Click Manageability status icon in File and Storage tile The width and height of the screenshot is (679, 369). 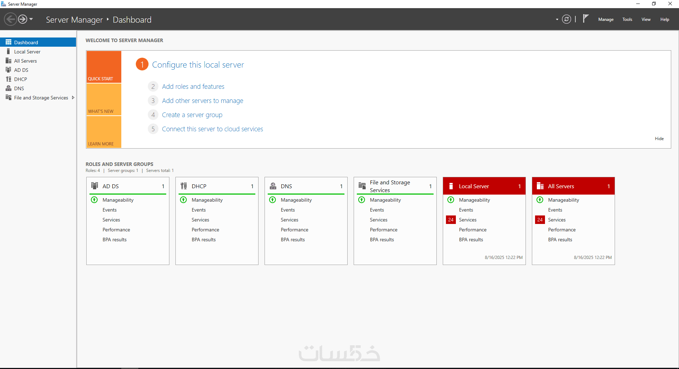(x=362, y=200)
